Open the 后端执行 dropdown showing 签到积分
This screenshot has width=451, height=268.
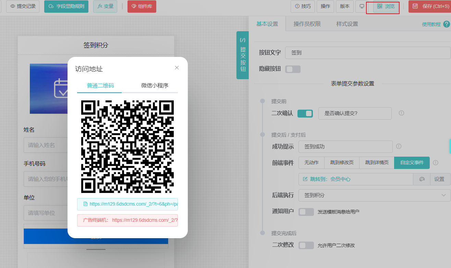click(375, 195)
